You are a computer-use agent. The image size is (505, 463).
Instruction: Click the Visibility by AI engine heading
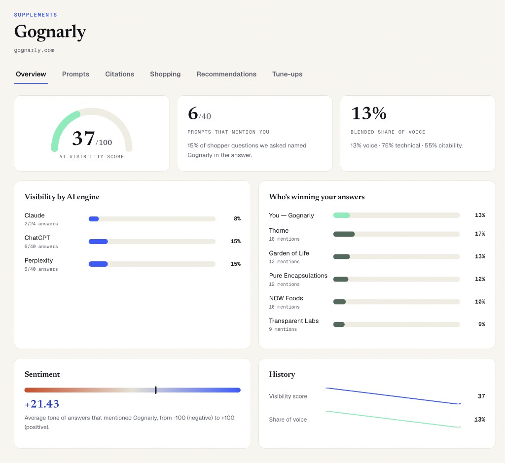62,197
